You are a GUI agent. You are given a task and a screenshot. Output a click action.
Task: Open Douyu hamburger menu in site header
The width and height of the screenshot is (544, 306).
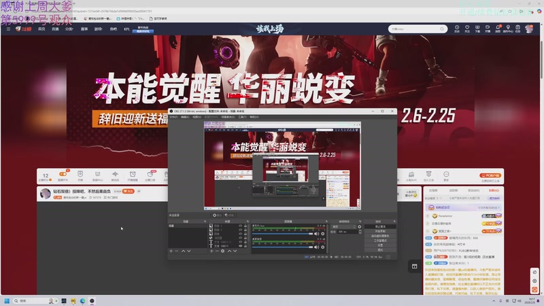coord(8,29)
